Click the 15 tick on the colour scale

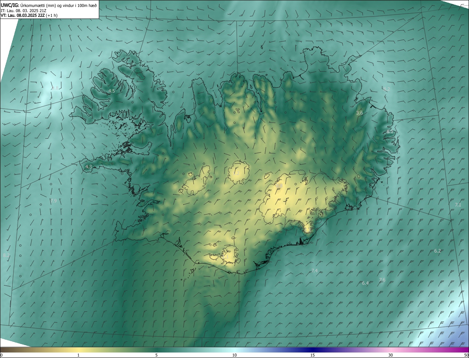pyautogui.click(x=313, y=355)
